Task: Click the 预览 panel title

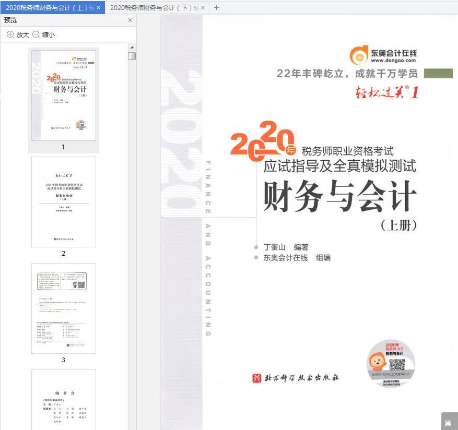Action: pyautogui.click(x=10, y=20)
